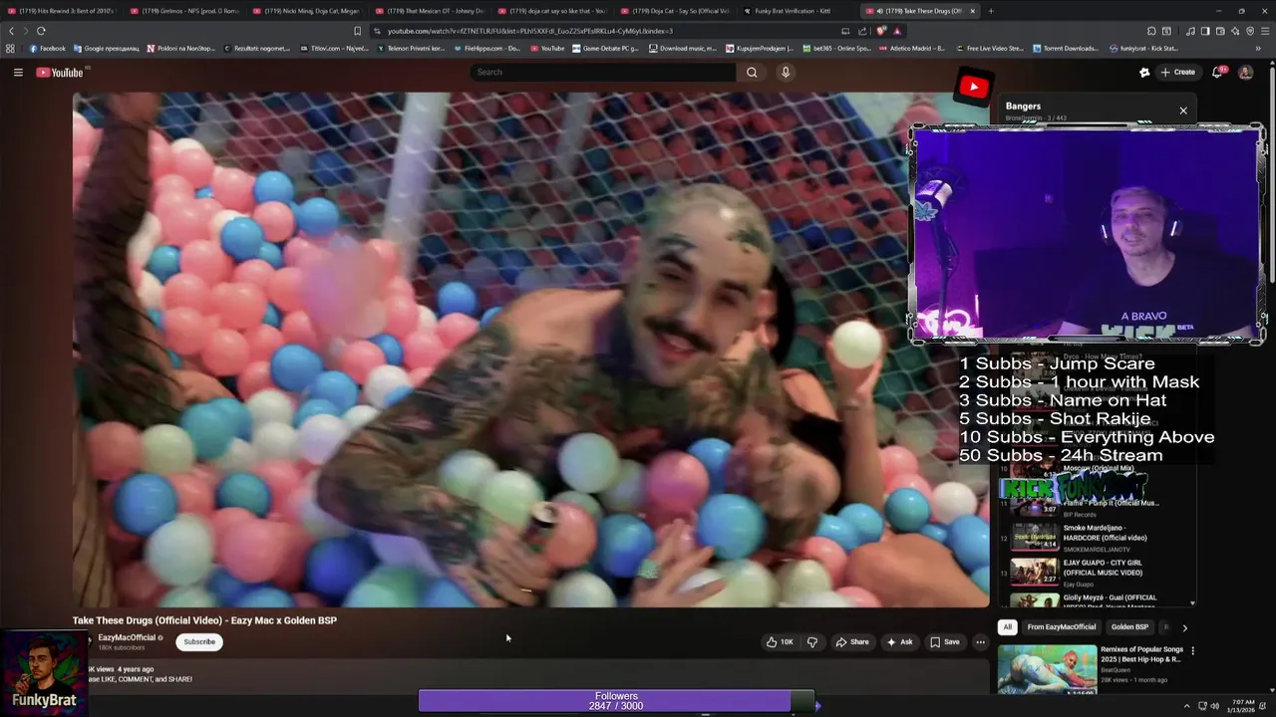Viewport: 1276px width, 717px height.
Task: Open menu for Remixes of Popular Songs video
Action: 1192,651
